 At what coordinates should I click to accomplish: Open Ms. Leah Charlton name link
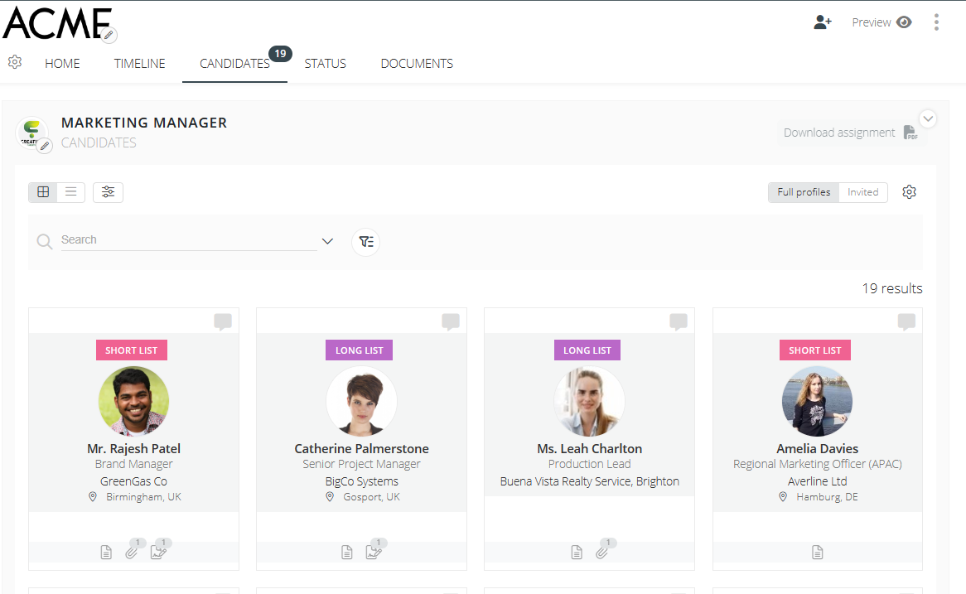pyautogui.click(x=590, y=448)
